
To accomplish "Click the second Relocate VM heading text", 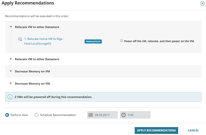I will 37,59.
